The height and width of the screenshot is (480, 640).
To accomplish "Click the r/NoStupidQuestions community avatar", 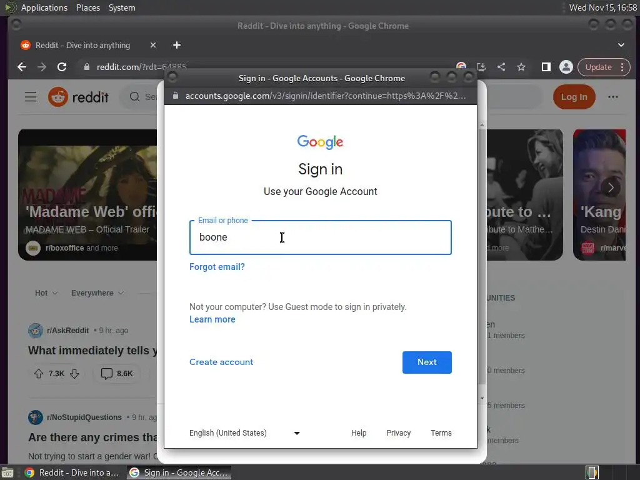I will coord(36,417).
